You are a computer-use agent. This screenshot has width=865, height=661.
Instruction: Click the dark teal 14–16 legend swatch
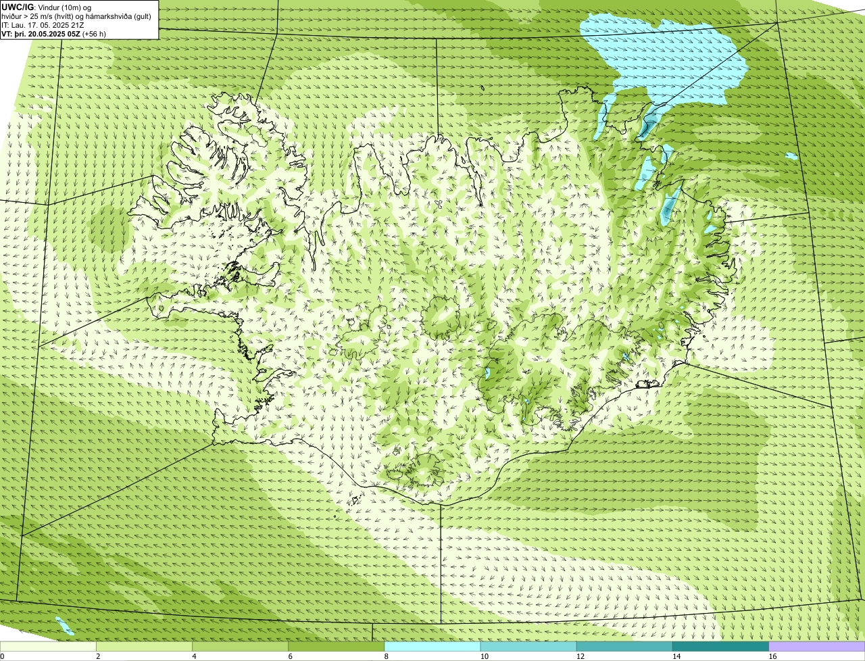[x=720, y=646]
